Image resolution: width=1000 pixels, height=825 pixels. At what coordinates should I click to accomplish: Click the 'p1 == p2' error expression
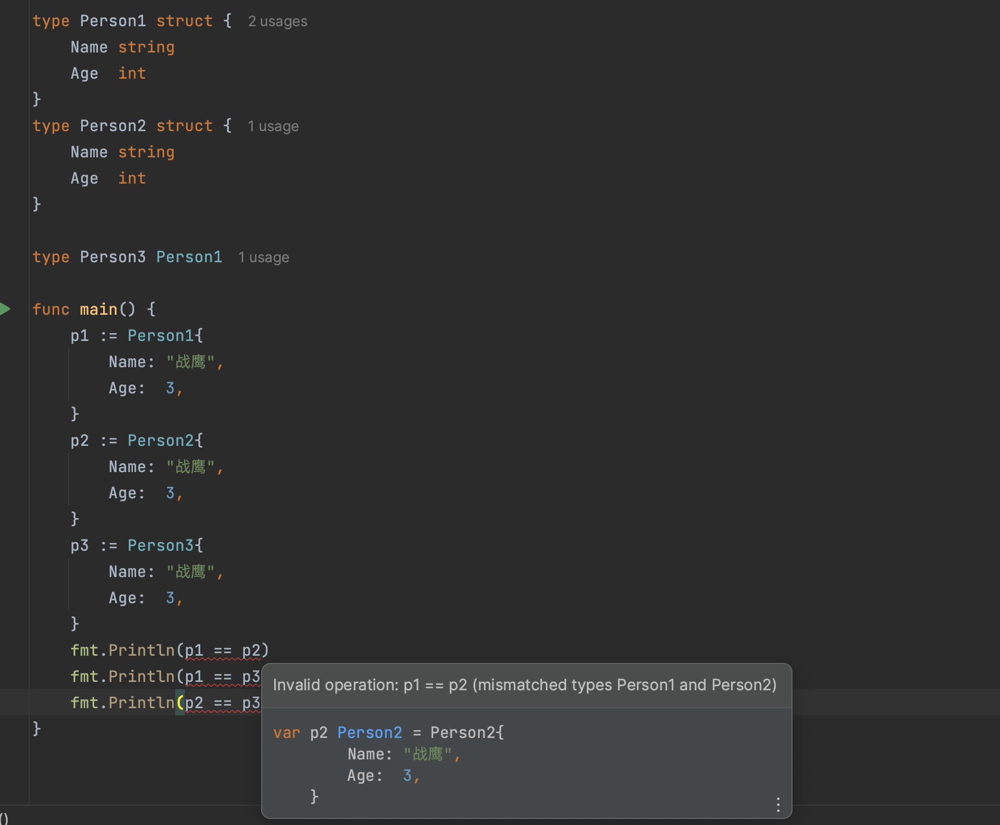223,650
